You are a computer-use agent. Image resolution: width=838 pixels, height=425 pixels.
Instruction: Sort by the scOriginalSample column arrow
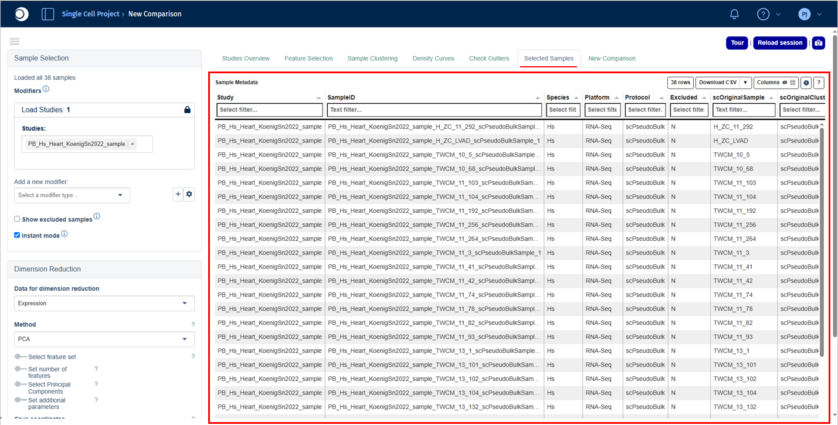point(771,97)
